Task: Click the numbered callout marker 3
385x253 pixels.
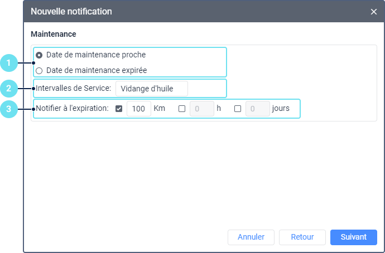Action: (x=8, y=109)
